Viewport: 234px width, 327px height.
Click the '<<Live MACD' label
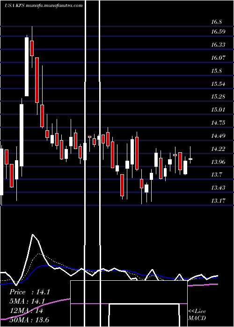click(x=197, y=314)
